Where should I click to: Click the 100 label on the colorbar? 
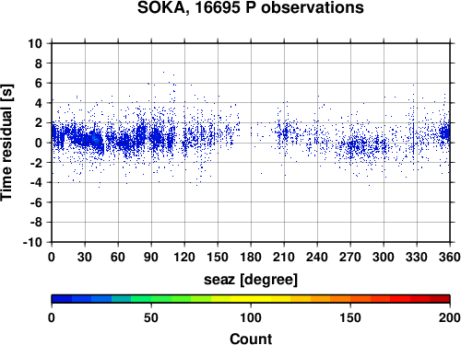[251, 317]
